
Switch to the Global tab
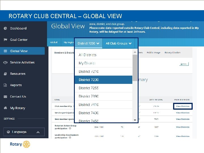tap(54, 42)
